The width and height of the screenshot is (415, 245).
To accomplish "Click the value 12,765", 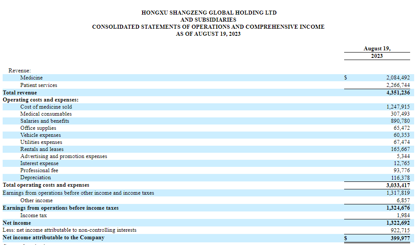I will pyautogui.click(x=402, y=163).
